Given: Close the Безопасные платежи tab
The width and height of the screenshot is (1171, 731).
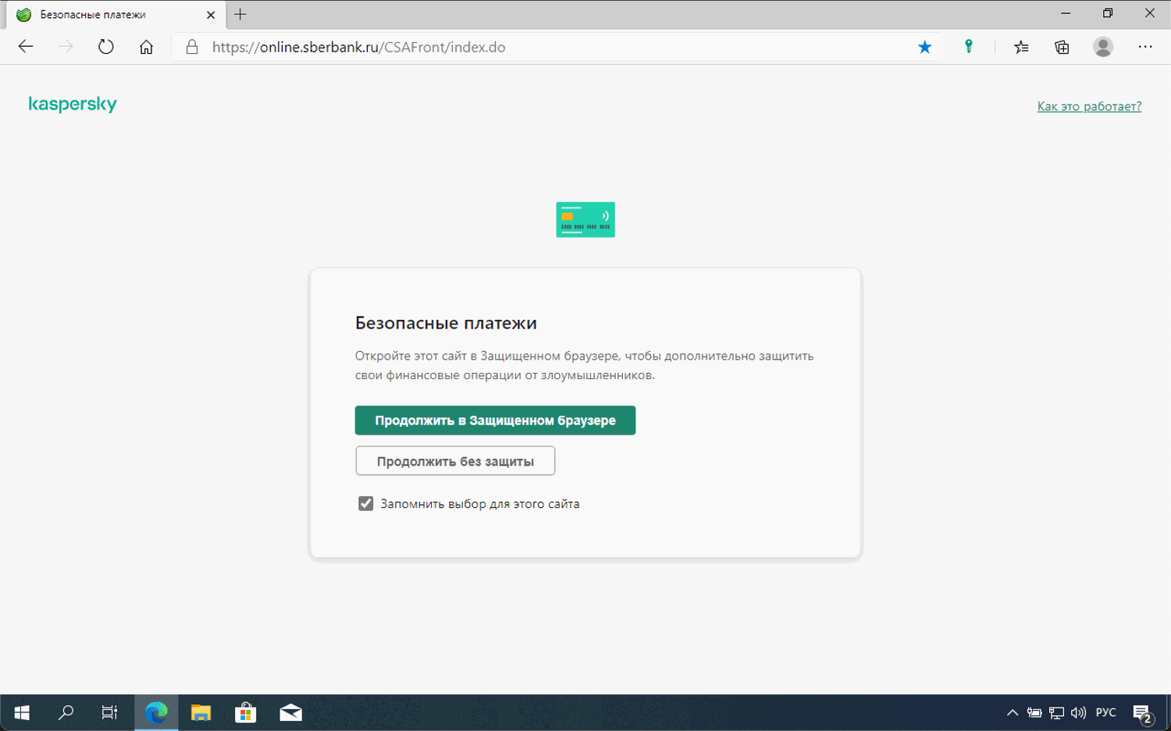Looking at the screenshot, I should (x=211, y=15).
